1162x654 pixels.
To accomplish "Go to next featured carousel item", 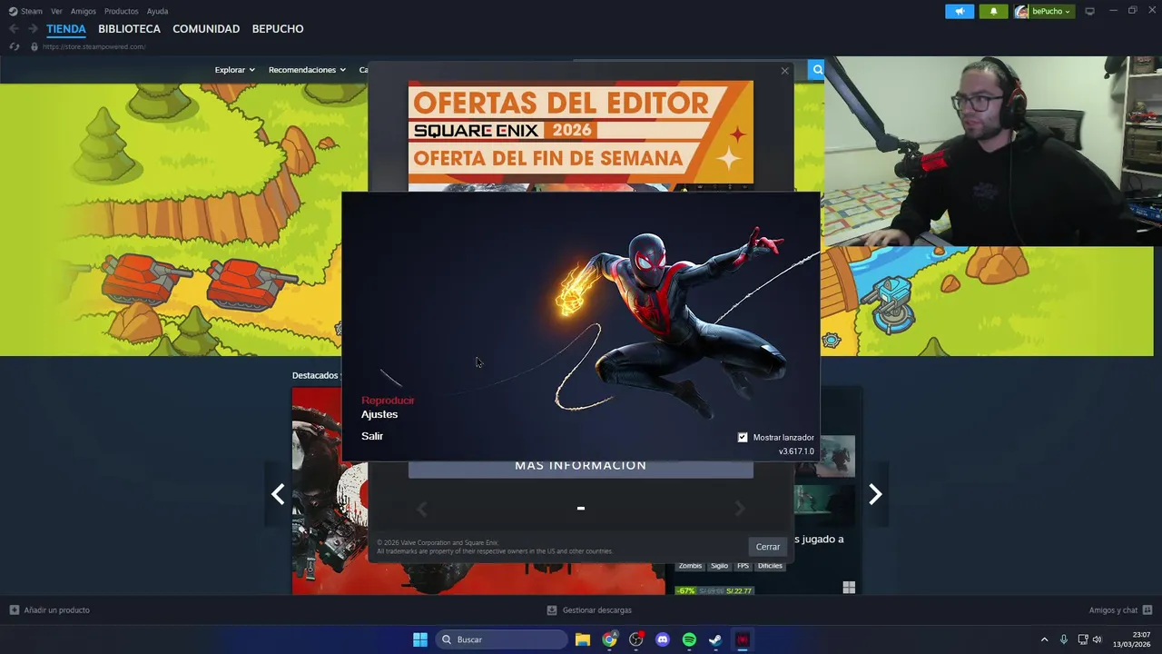I will pyautogui.click(x=875, y=494).
